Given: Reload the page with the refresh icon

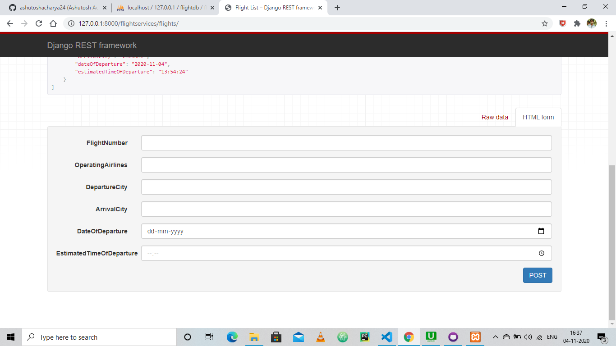Looking at the screenshot, I should (x=39, y=23).
